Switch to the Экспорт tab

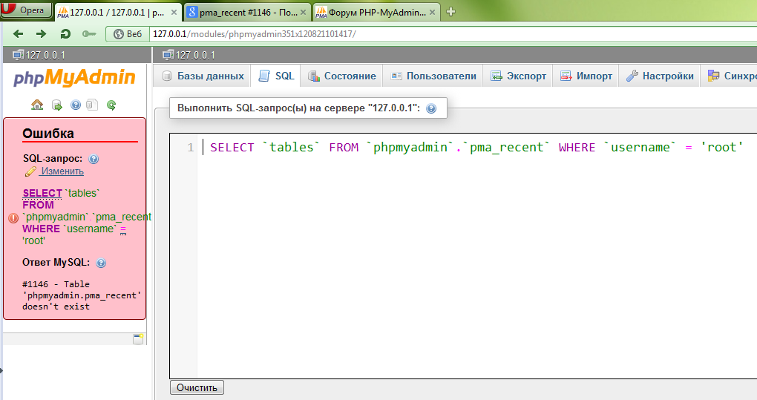519,76
